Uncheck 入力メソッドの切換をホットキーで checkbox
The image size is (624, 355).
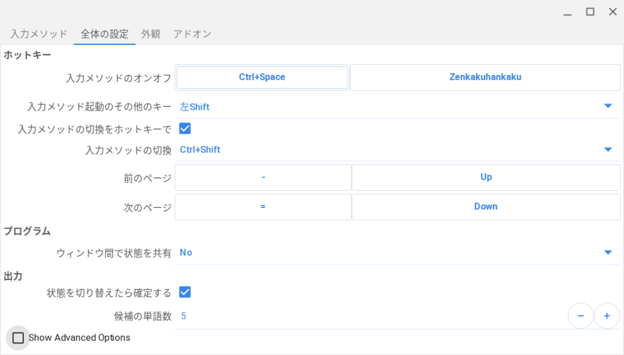pyautogui.click(x=185, y=128)
